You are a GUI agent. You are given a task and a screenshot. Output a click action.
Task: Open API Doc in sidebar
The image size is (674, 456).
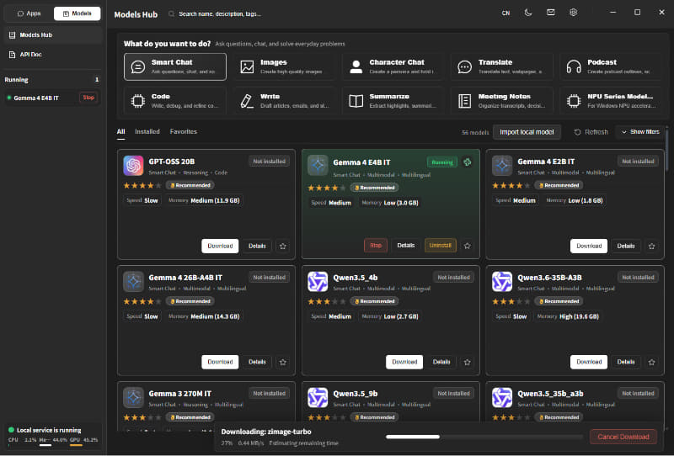(x=53, y=55)
